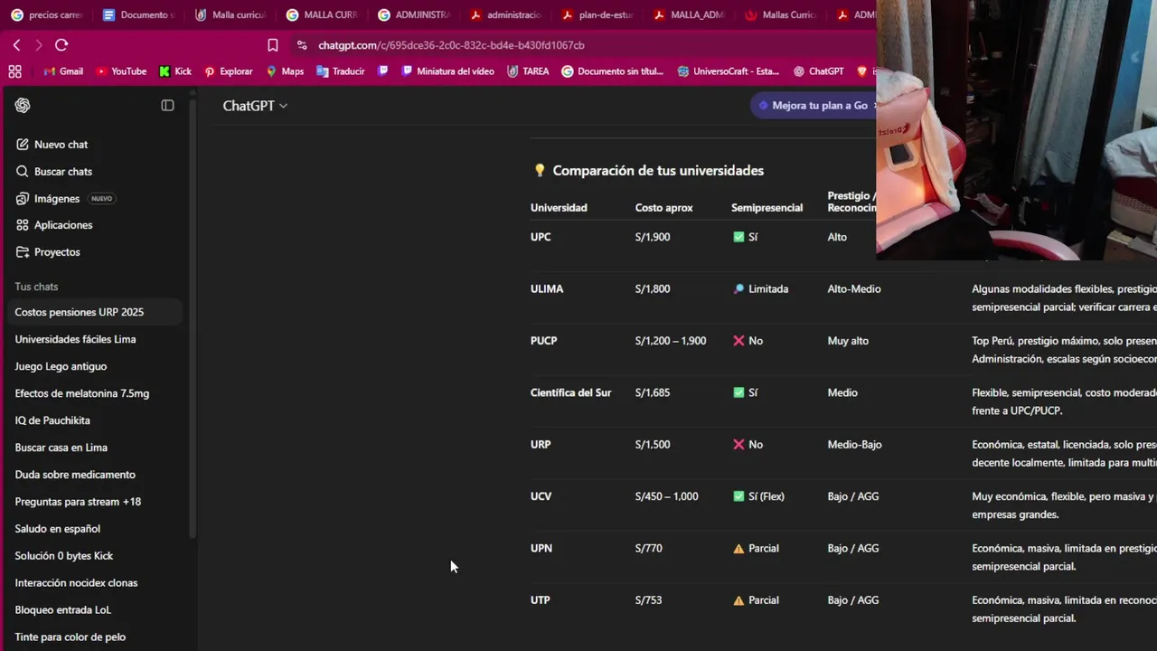Select the S/1,685 cost cell
This screenshot has width=1157, height=651.
point(652,392)
